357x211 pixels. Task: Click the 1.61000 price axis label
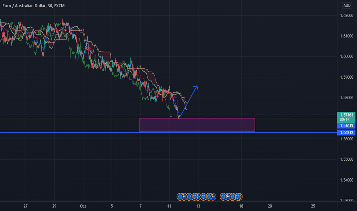(x=347, y=36)
